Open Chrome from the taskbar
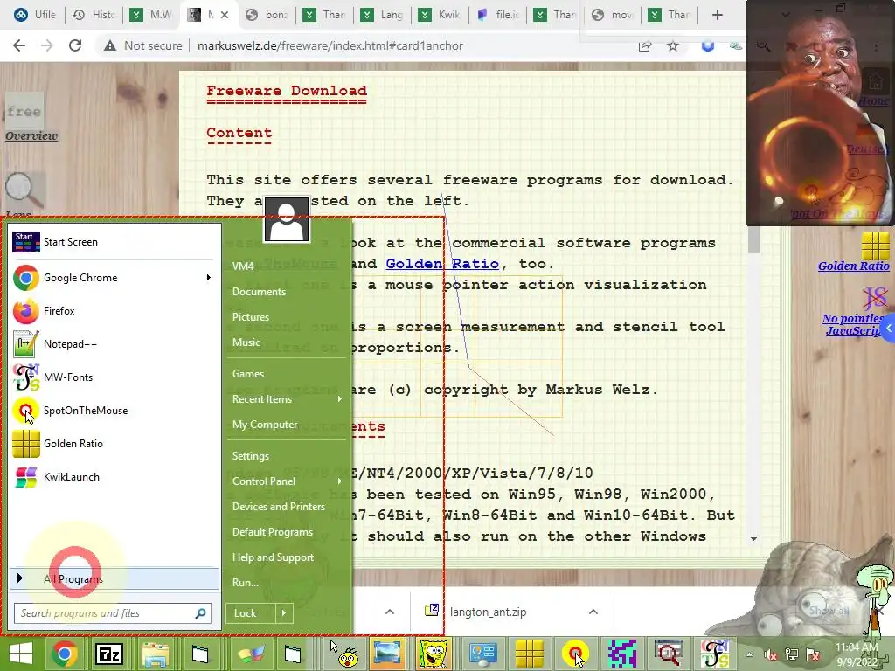The height and width of the screenshot is (671, 895). point(64,654)
